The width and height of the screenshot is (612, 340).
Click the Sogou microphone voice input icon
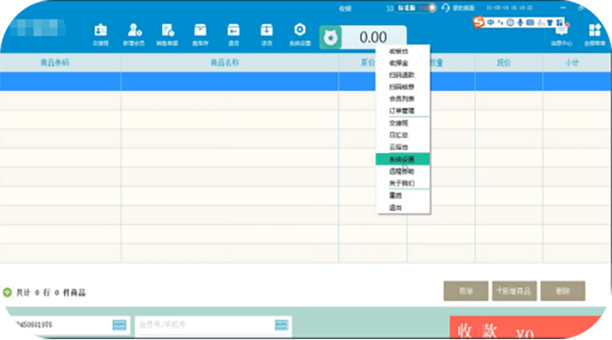tap(520, 23)
